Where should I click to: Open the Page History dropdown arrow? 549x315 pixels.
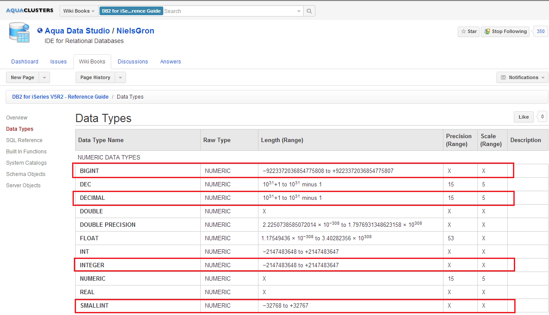click(x=120, y=77)
